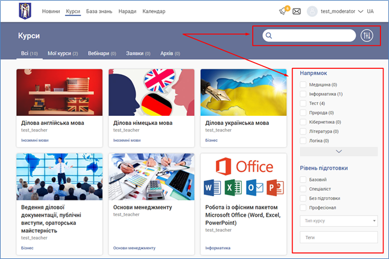The width and height of the screenshot is (389, 259).
Task: Click the Microsoft Office course thumbnail
Action: pos(243,177)
